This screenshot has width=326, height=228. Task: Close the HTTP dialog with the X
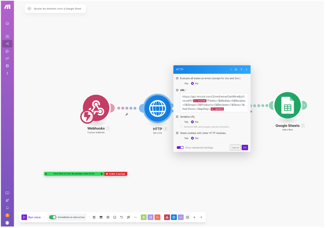pos(246,70)
